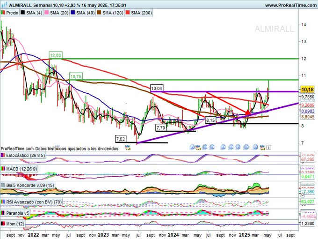This screenshot has height=239, width=318.
Task: Open Paranoia v5 indicator label
Action: pyautogui.click(x=18, y=213)
